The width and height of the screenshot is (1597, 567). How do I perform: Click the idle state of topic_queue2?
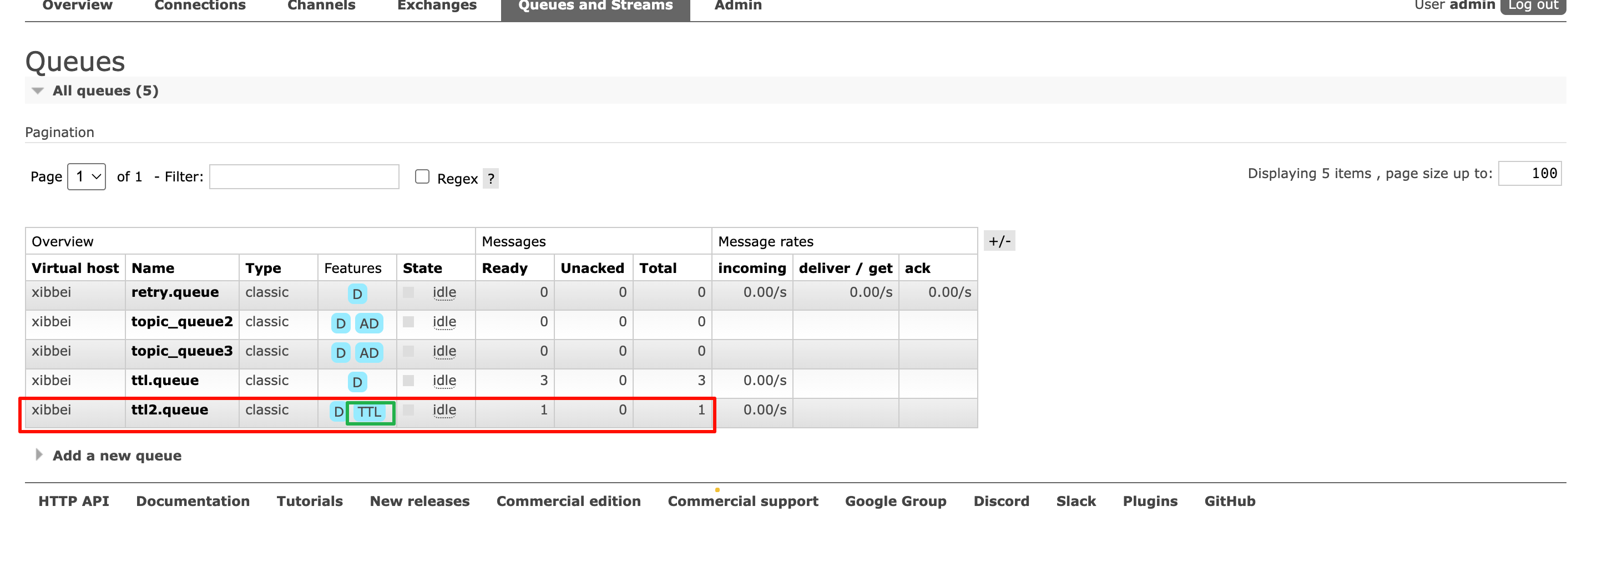tap(444, 322)
